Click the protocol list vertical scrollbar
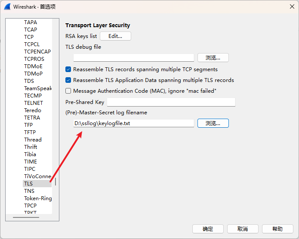The height and width of the screenshot is (239, 299). coord(55,181)
